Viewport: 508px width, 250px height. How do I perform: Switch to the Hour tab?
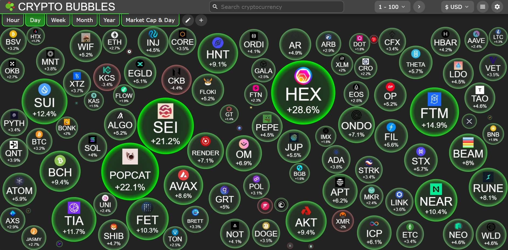[13, 20]
